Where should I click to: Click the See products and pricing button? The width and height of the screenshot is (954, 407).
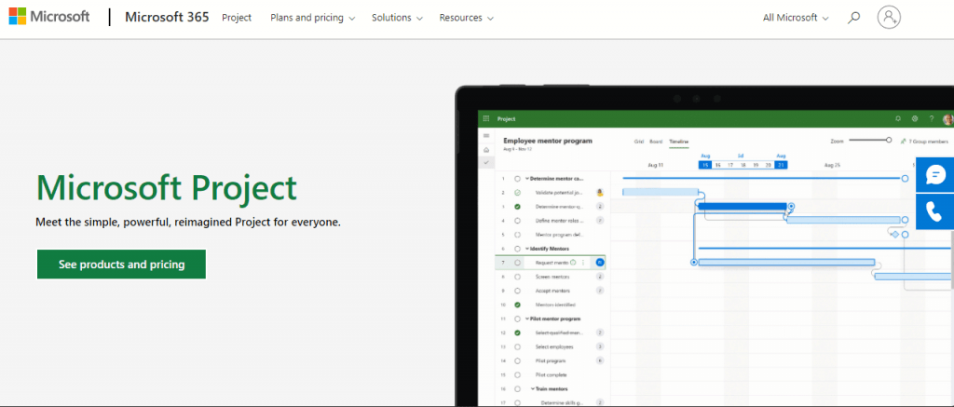tap(122, 265)
